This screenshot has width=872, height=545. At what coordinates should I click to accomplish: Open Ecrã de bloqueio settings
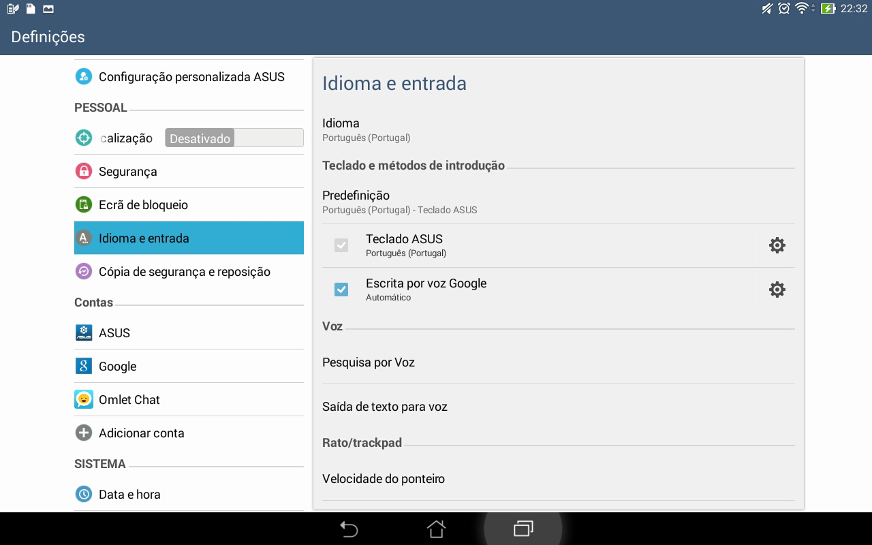[x=189, y=204]
